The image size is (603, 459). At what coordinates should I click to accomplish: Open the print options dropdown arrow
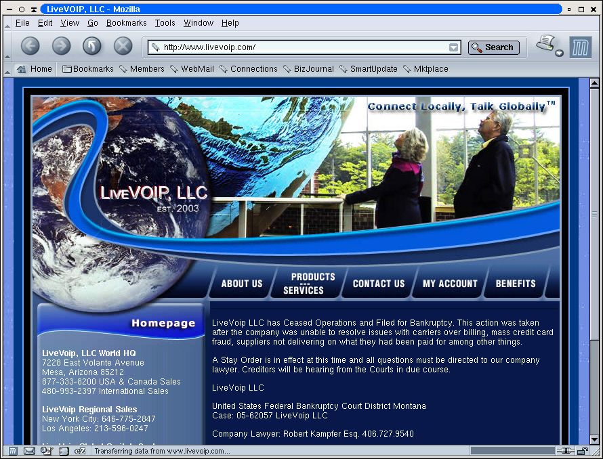(x=560, y=53)
